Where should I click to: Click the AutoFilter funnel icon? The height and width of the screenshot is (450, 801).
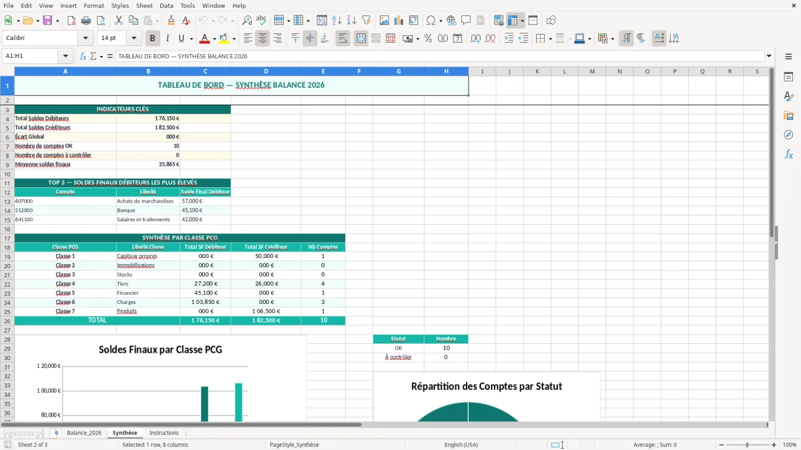point(366,21)
